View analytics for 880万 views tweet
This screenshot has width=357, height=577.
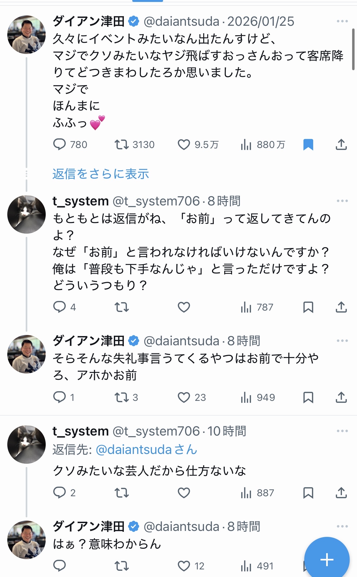tap(246, 144)
